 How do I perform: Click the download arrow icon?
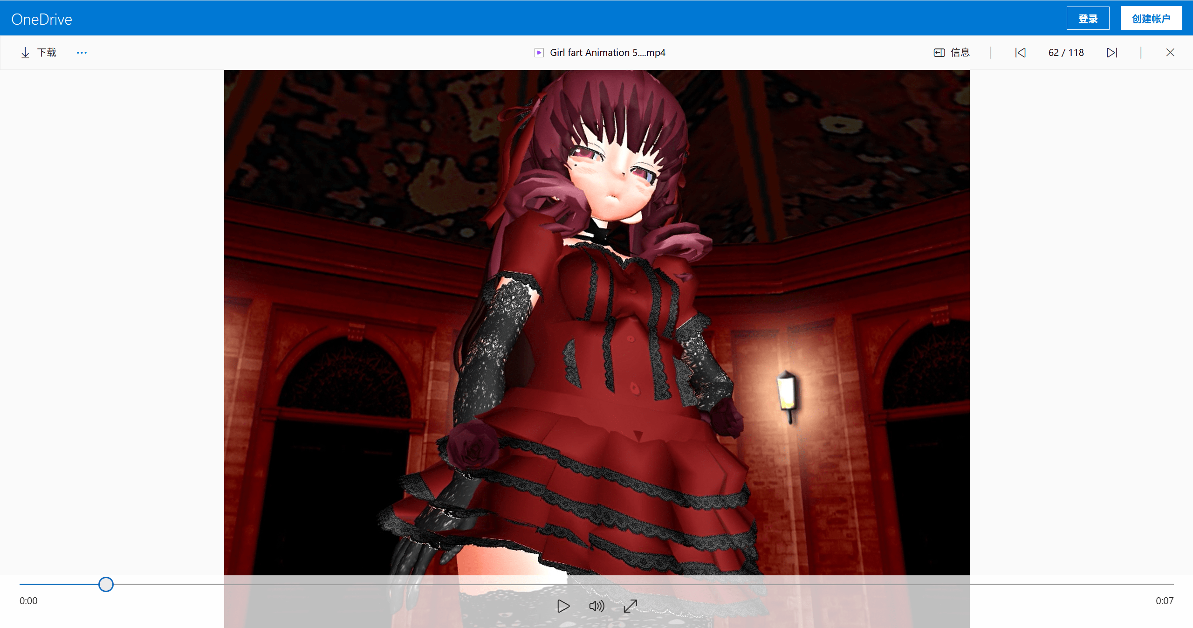[x=25, y=53]
